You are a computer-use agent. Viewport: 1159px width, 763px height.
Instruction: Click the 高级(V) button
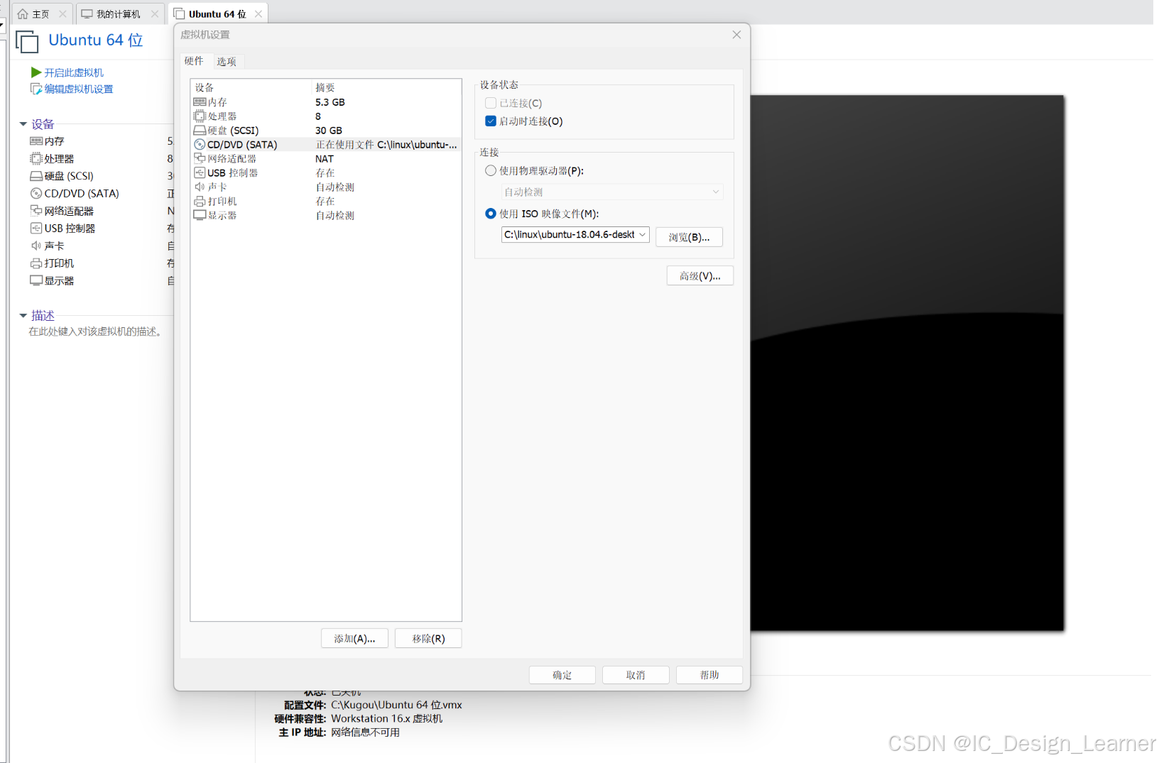[x=700, y=275]
